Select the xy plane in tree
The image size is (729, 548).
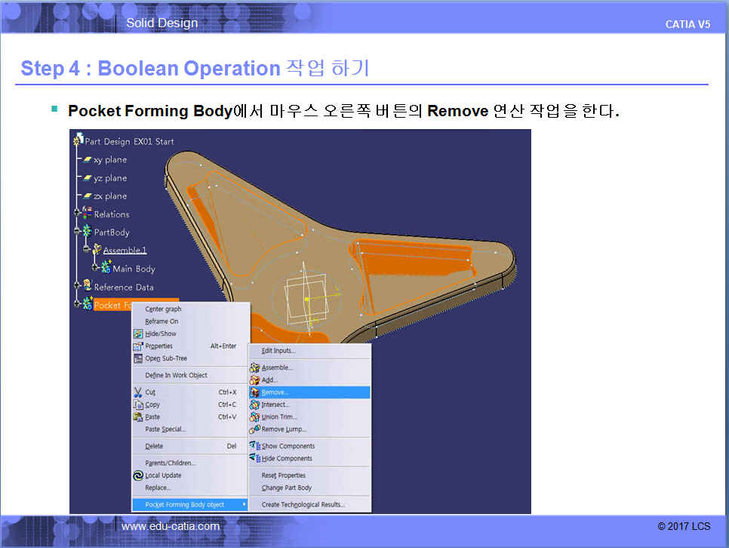(x=109, y=160)
